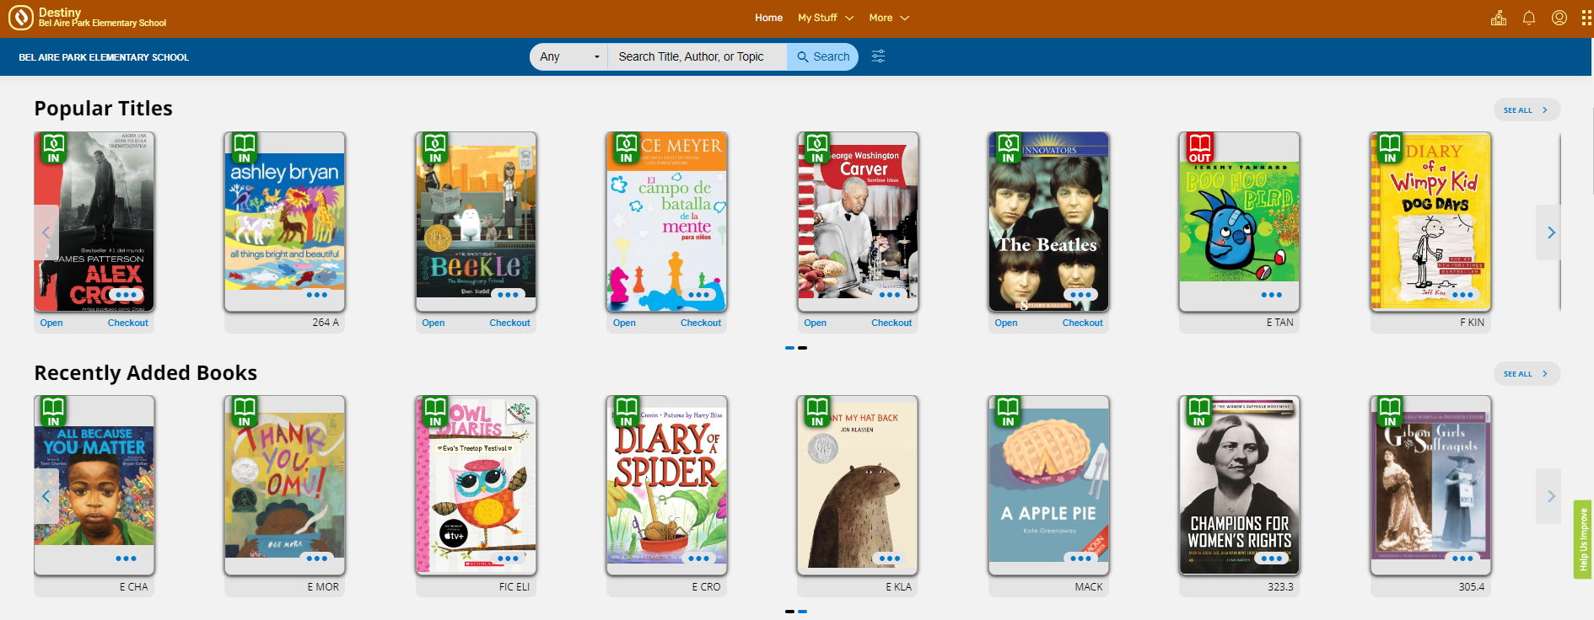The image size is (1594, 620).
Task: Click the Search button
Action: (x=823, y=56)
